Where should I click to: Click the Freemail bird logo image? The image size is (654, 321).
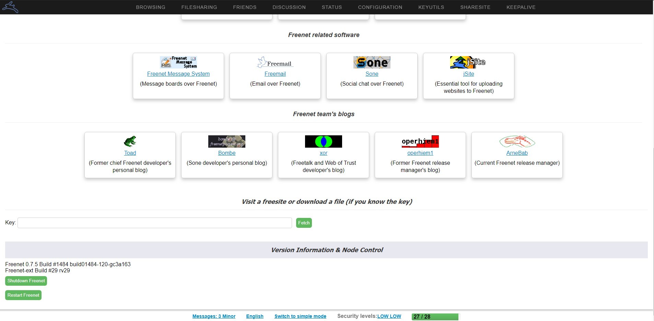(275, 62)
